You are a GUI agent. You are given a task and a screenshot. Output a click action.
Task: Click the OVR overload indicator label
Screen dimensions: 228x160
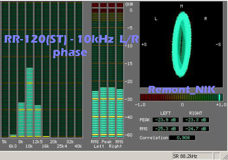click(129, 5)
